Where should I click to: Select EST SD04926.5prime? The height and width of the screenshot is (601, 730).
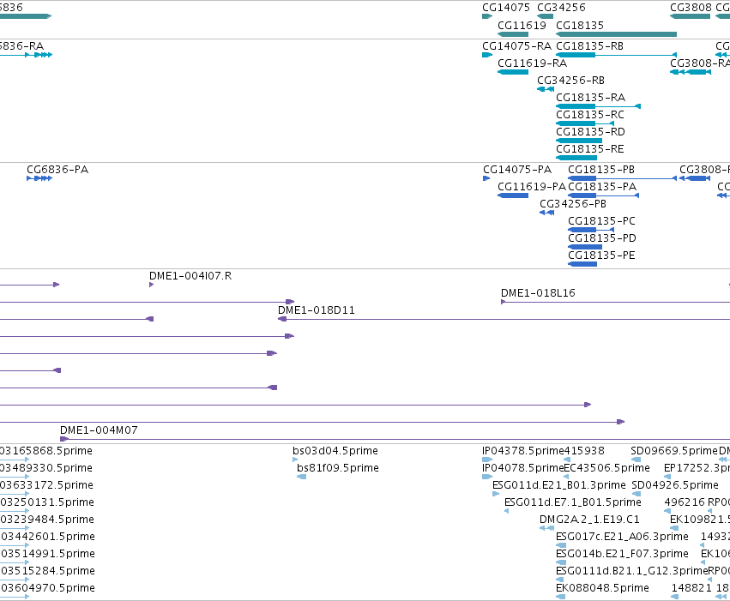click(x=674, y=485)
